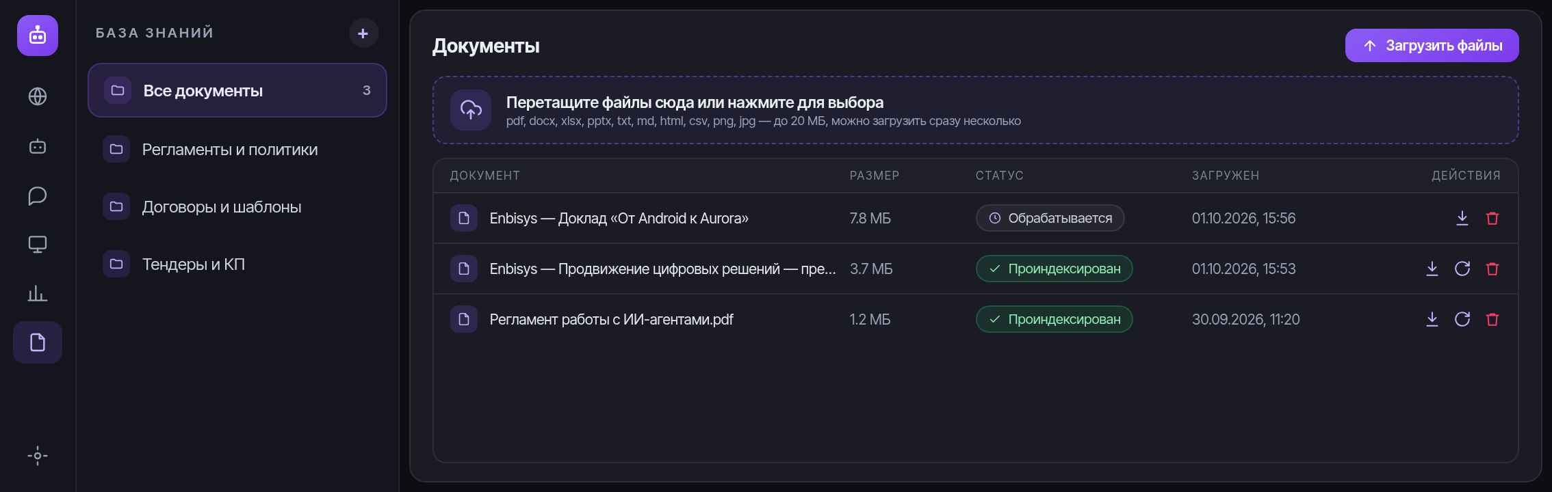Click the cloud upload icon in dropzone
The image size is (1552, 492).
pos(471,110)
